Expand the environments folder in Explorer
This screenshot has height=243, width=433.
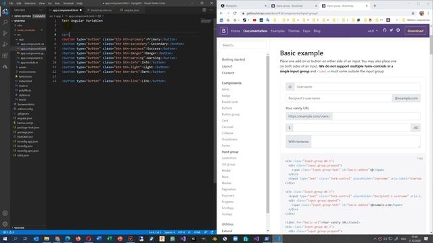pyautogui.click(x=27, y=72)
